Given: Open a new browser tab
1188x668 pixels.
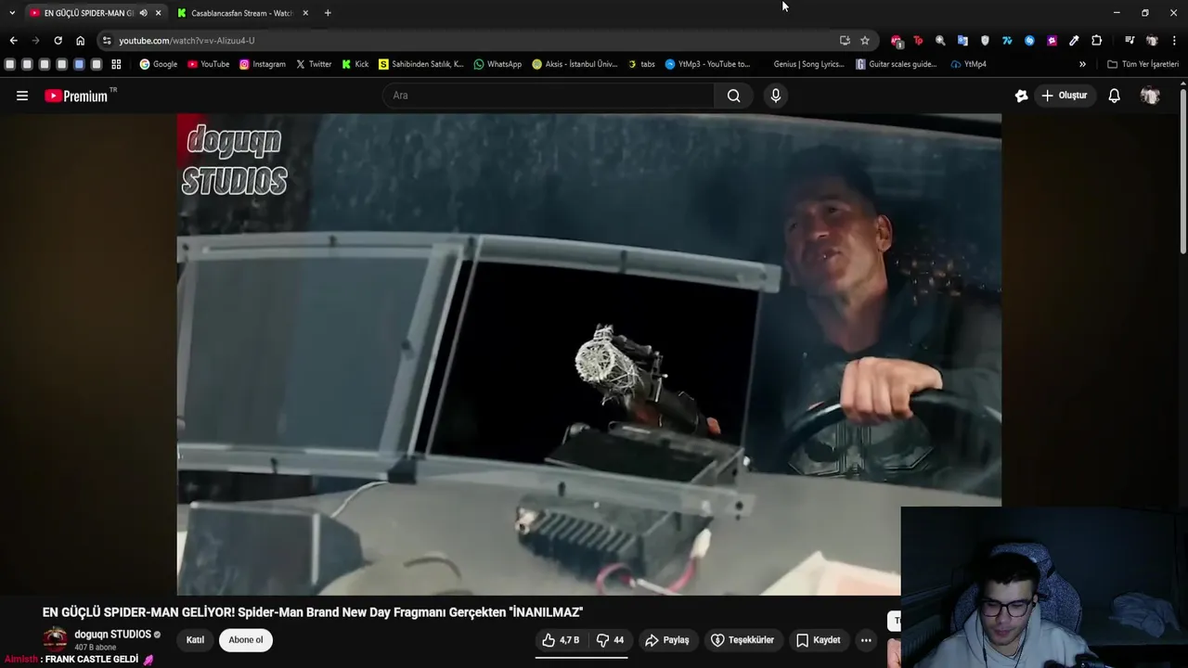Looking at the screenshot, I should click(327, 13).
